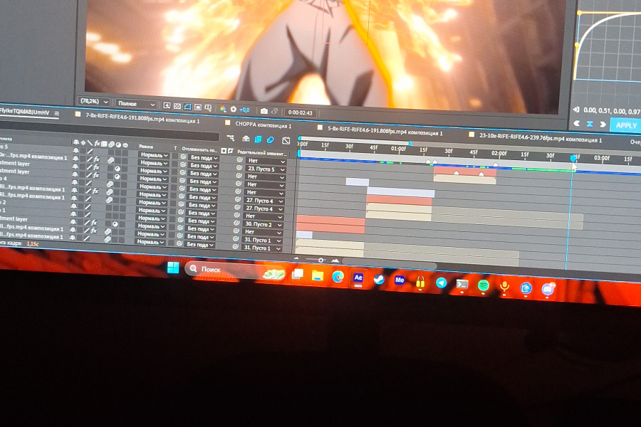641x427 pixels.
Task: Click the next keyframe arrow in curve panel
Action: click(603, 124)
